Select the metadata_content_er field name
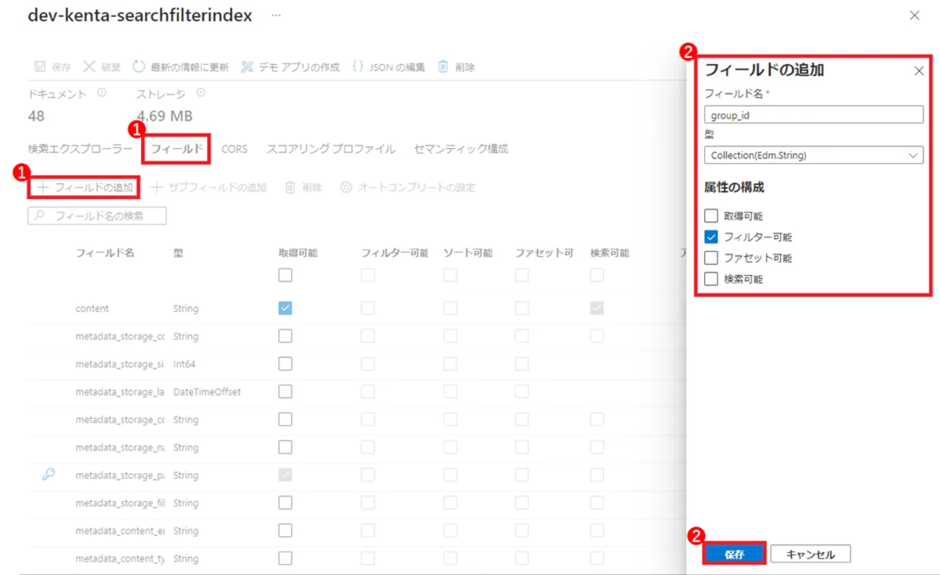Image resolution: width=940 pixels, height=575 pixels. click(120, 531)
